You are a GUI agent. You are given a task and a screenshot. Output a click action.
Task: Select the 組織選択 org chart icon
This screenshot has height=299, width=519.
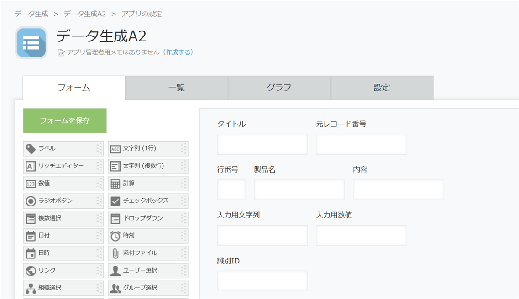click(x=31, y=288)
